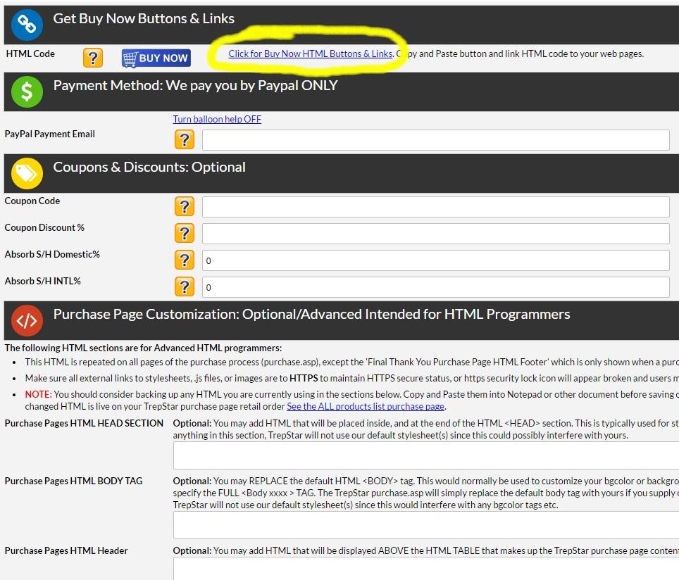The width and height of the screenshot is (679, 580).
Task: Click the Purchase Pages HTML HEAD SECTION textbox
Action: pos(426,456)
